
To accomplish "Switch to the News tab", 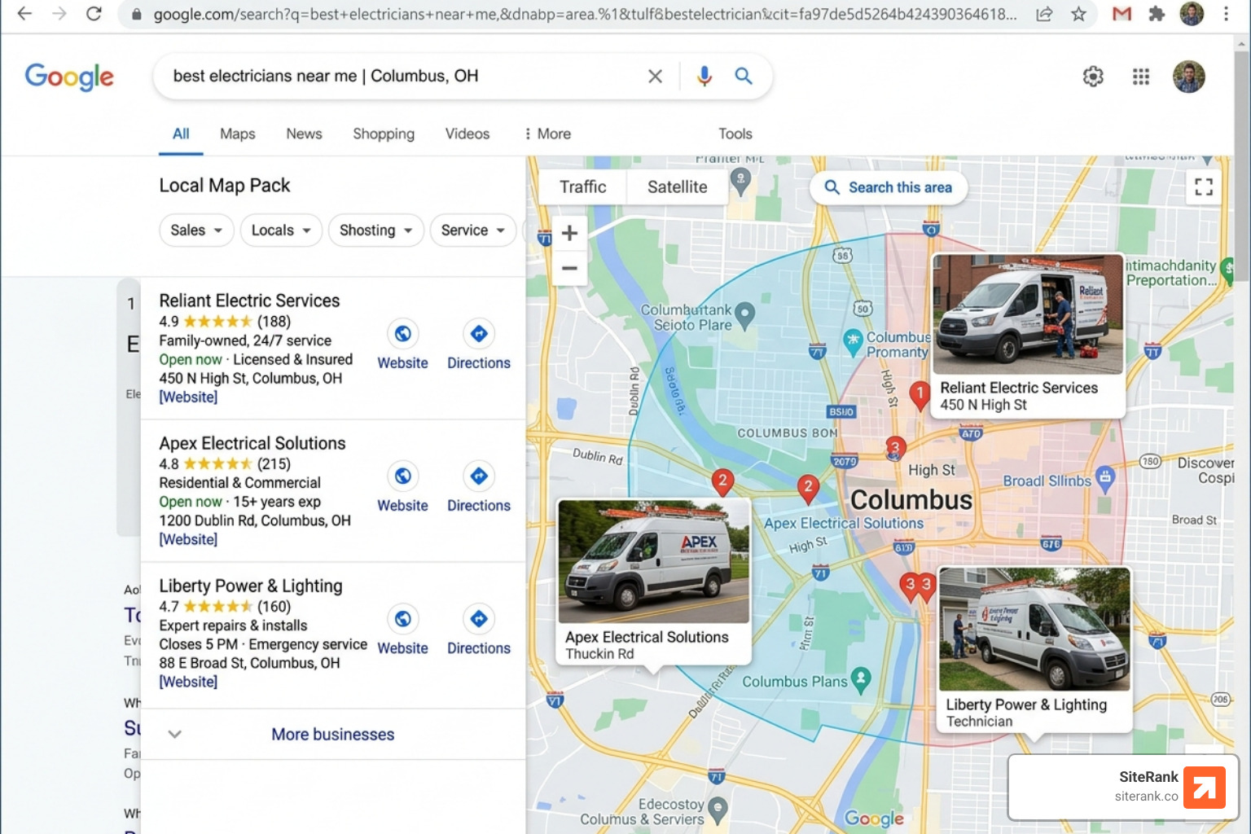I will click(304, 134).
